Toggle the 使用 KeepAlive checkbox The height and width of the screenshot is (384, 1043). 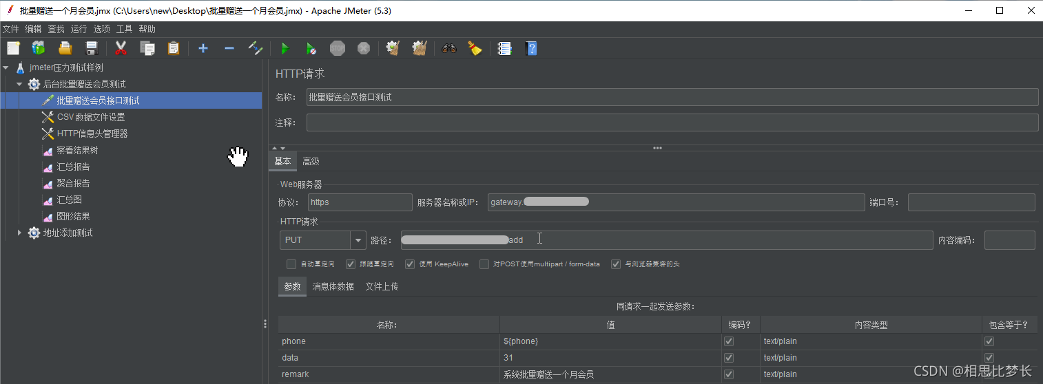pos(410,264)
